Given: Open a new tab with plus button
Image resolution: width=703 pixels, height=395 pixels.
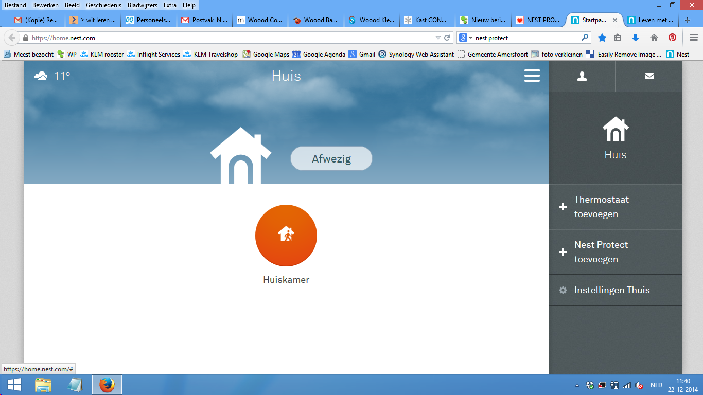Looking at the screenshot, I should [687, 20].
